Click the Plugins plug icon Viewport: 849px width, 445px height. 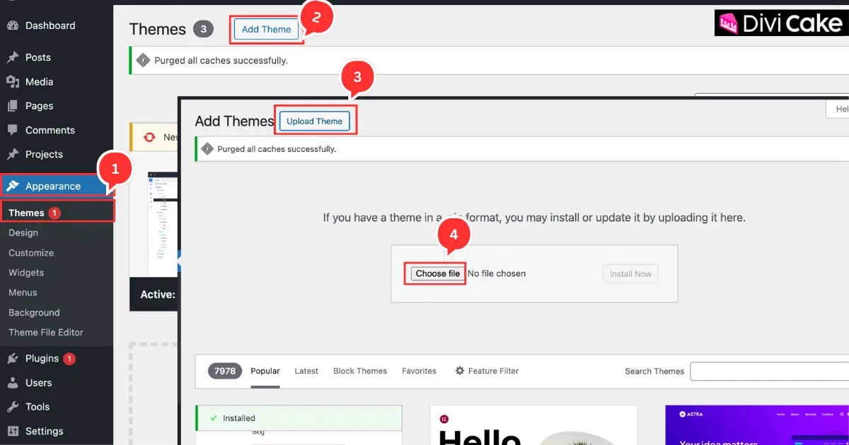12,359
